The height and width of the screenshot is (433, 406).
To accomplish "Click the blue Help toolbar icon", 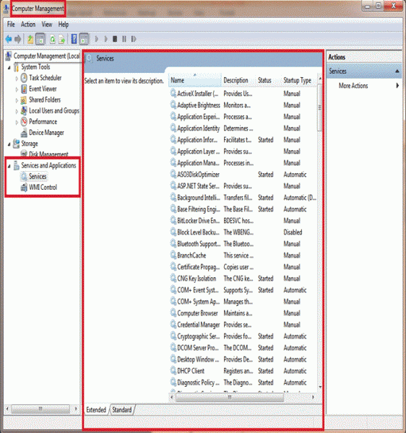I will pyautogui.click(x=74, y=39).
